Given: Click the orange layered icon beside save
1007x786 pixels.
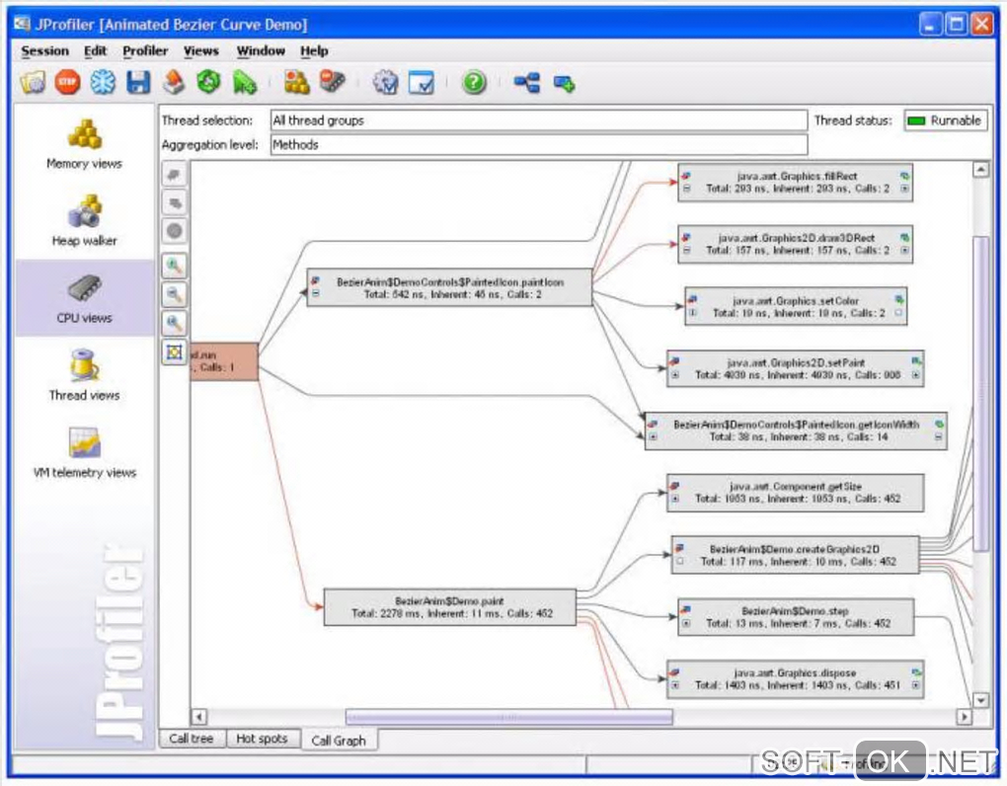Looking at the screenshot, I should (x=174, y=82).
